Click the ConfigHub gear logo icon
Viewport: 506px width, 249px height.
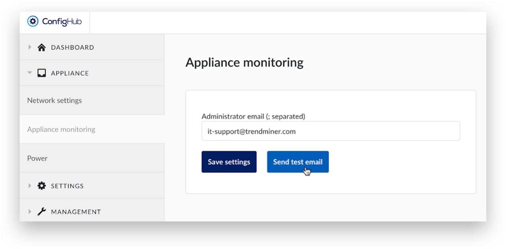[33, 21]
